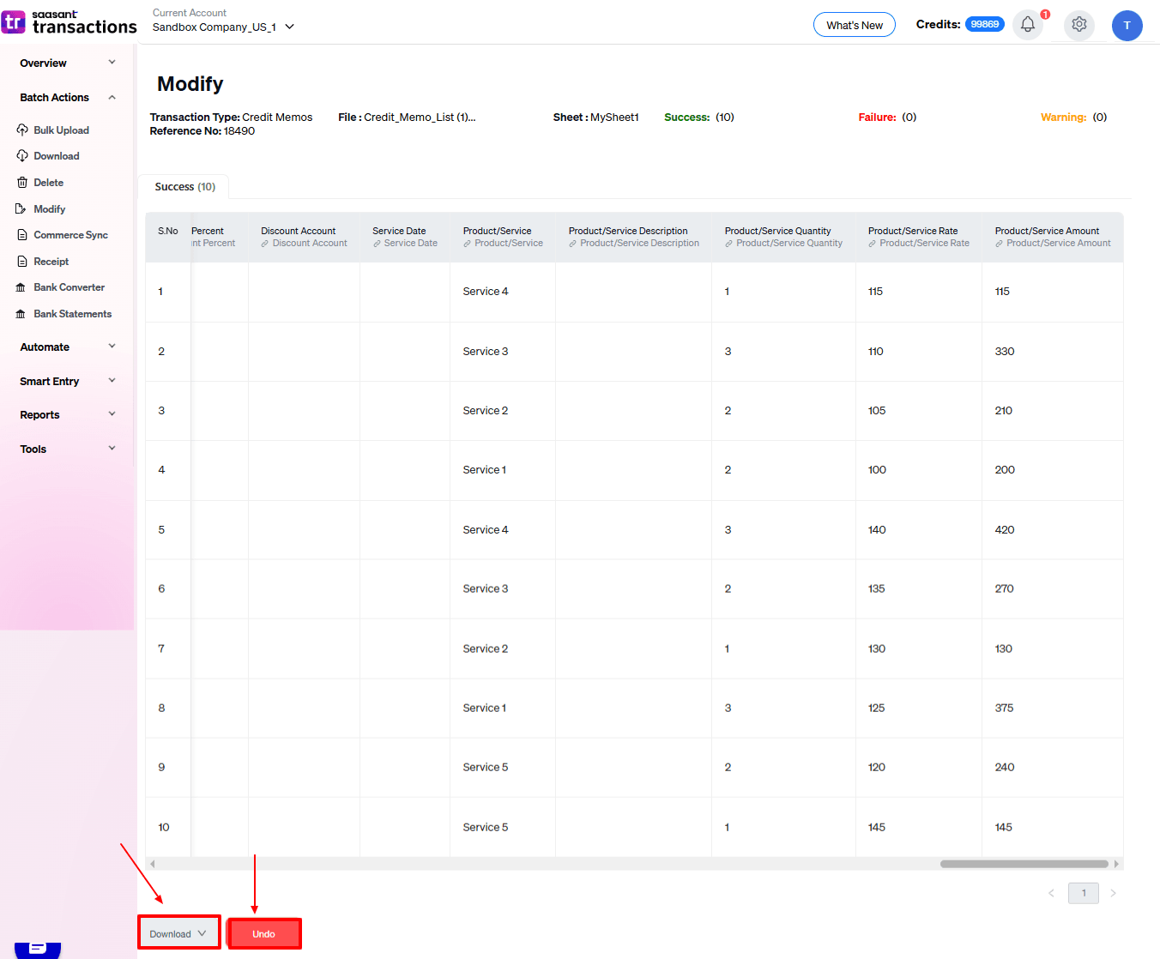
Task: Select the Delete batch action
Action: click(48, 182)
